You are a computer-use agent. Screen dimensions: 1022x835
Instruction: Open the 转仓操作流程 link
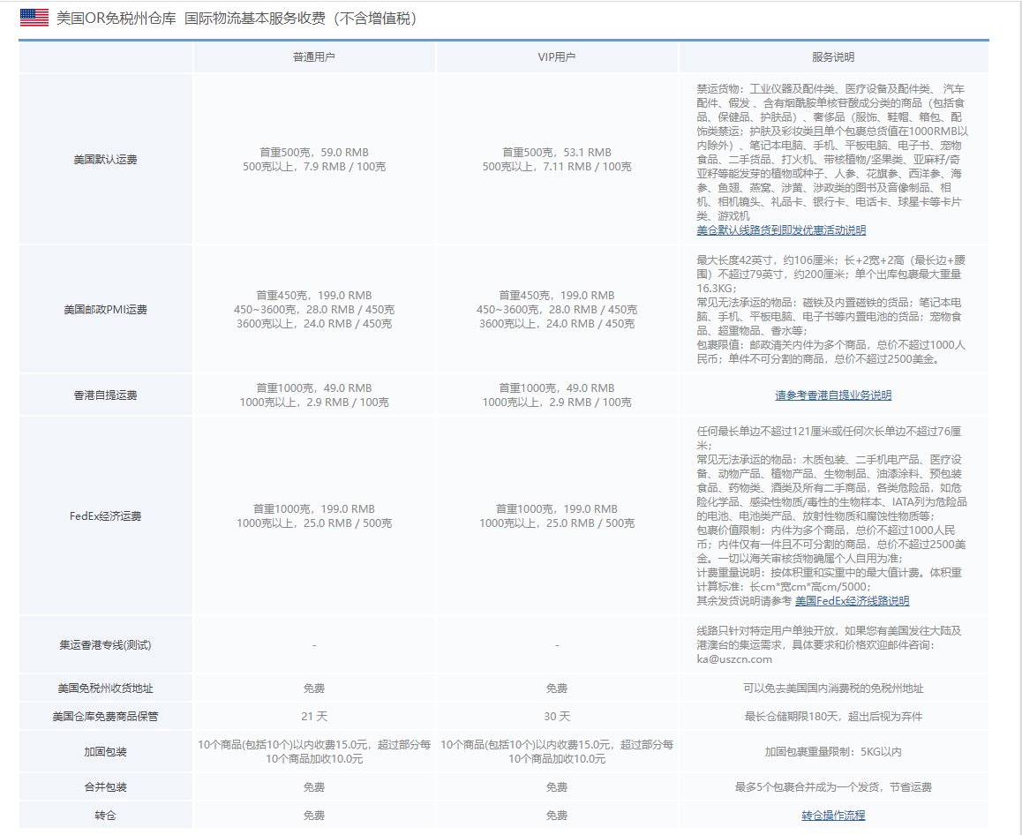[833, 815]
